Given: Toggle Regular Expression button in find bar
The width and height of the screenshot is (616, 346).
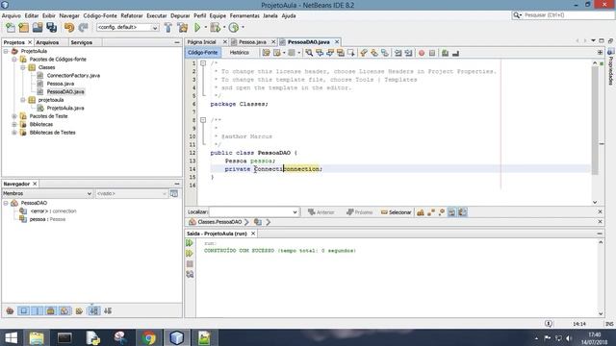Looking at the screenshot, I should pos(442,212).
